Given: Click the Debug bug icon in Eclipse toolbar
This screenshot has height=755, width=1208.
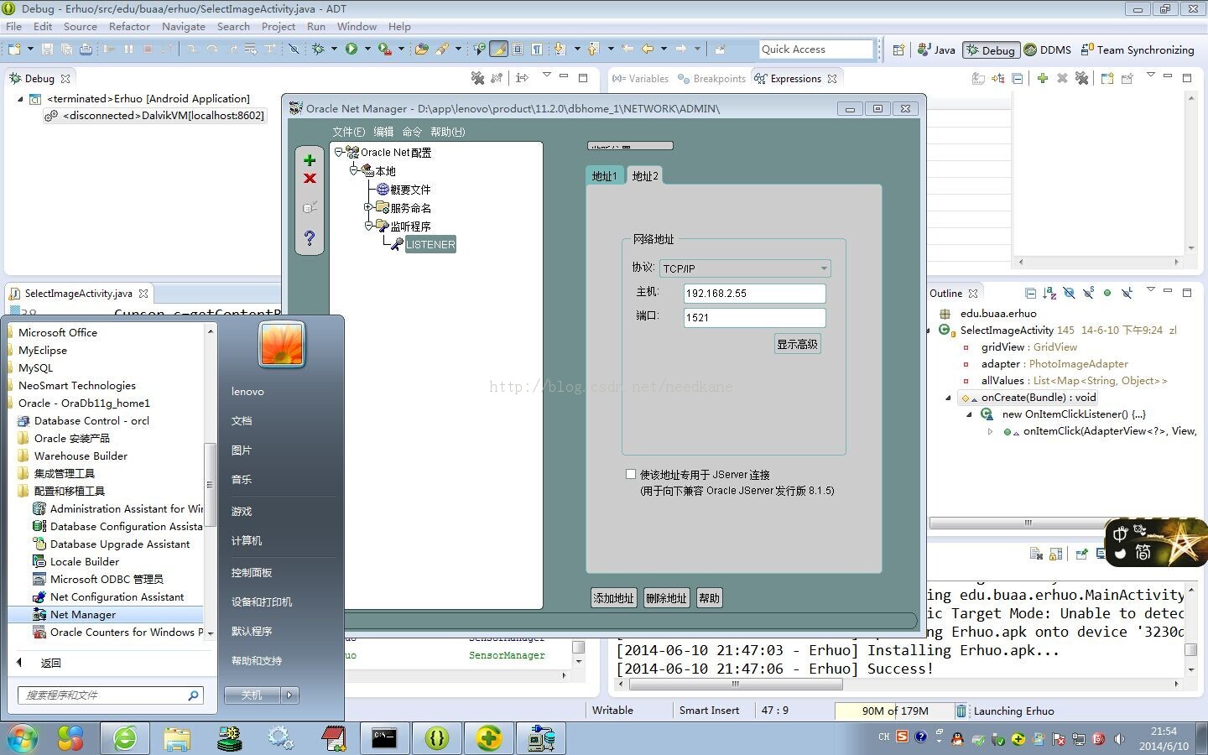Looking at the screenshot, I should point(318,49).
